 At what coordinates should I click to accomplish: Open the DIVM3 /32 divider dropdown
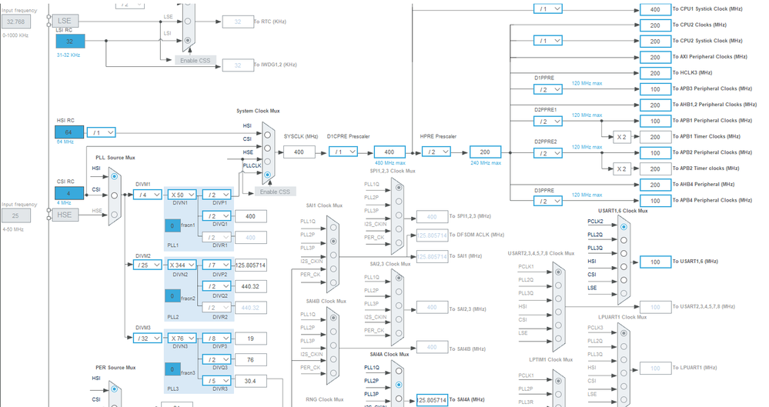tap(147, 339)
